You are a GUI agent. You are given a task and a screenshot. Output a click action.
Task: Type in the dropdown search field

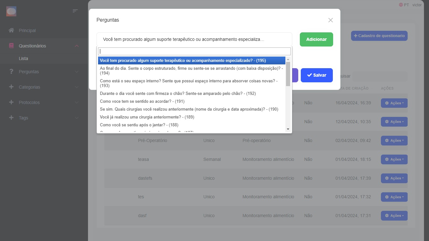194,52
